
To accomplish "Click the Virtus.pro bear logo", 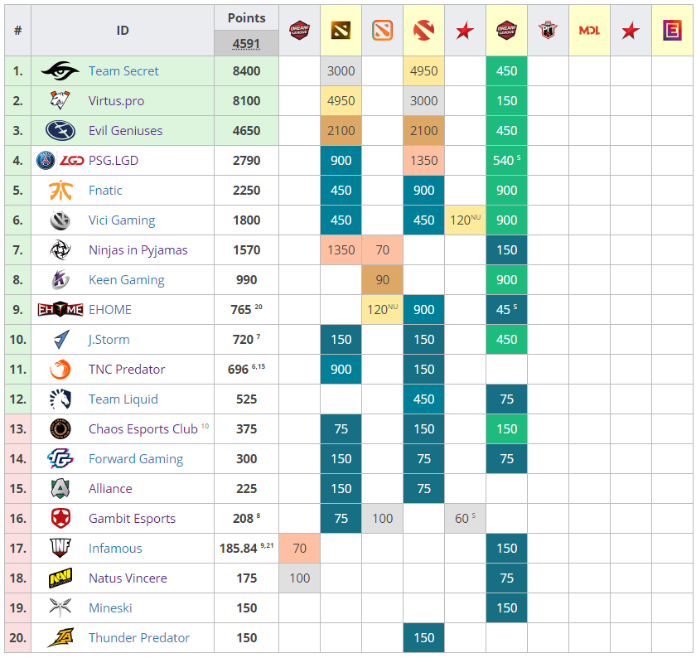I will point(60,101).
